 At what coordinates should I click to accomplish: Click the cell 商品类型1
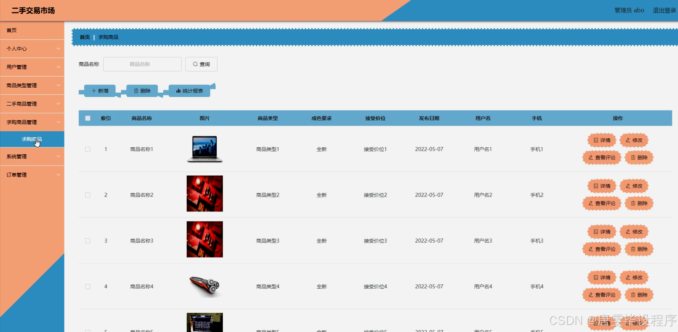pyautogui.click(x=268, y=149)
